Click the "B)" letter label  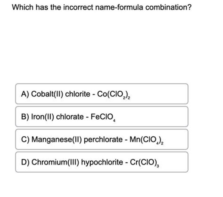25,117
